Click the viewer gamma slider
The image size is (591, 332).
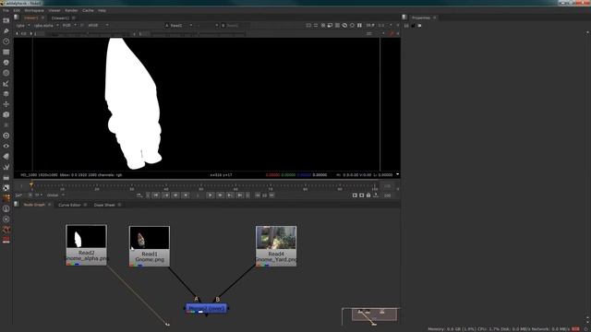(198, 33)
